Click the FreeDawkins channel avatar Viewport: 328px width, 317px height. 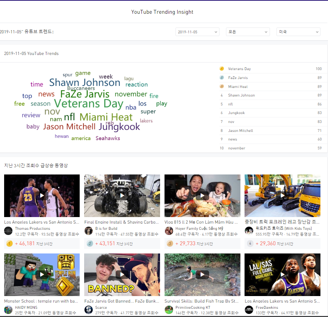coord(249,310)
